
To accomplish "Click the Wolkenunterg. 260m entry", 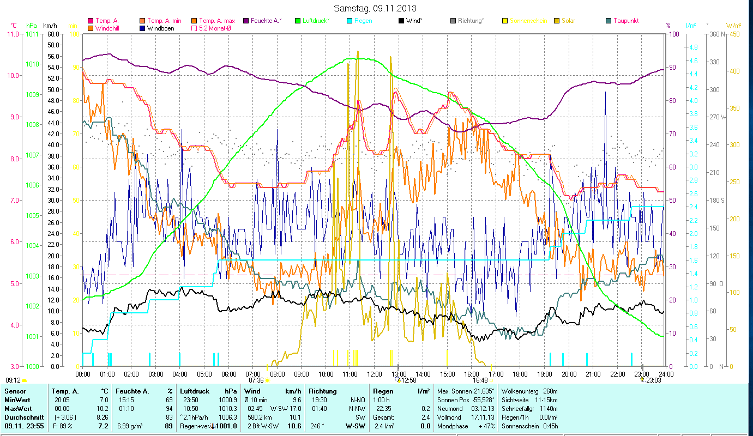I will 529,391.
